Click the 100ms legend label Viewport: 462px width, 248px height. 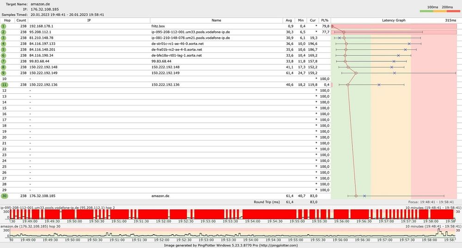pos(432,7)
